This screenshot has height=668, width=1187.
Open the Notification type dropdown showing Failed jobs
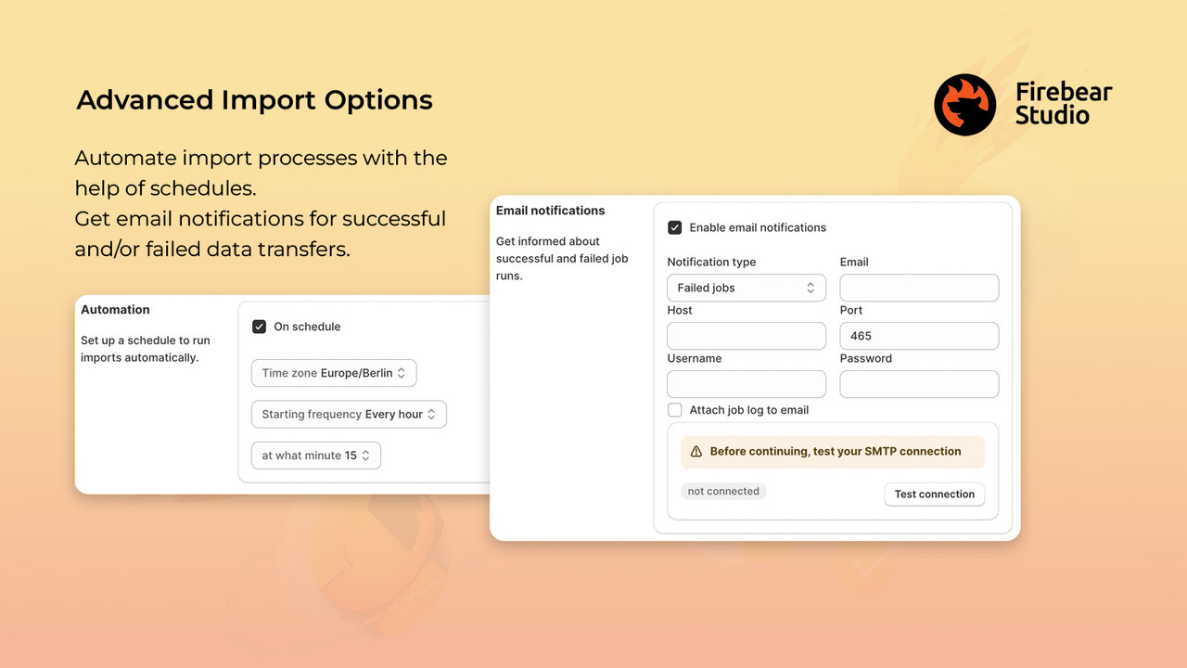[746, 288]
